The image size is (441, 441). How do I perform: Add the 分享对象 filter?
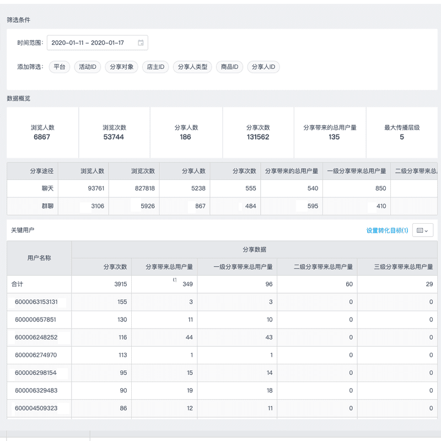[121, 67]
